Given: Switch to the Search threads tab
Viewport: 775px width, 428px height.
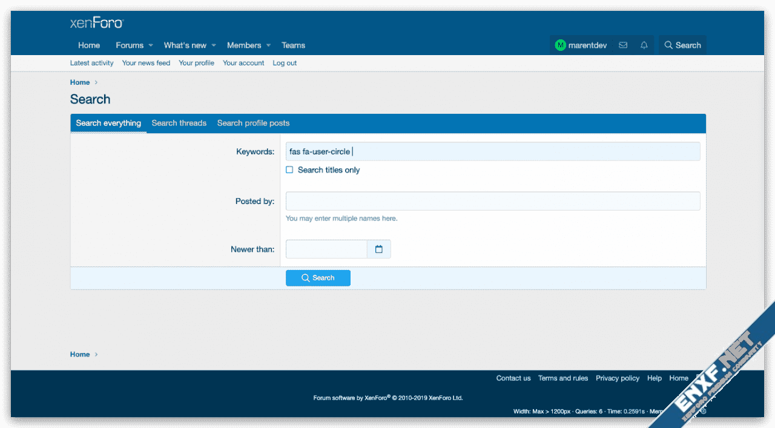Looking at the screenshot, I should click(x=179, y=123).
